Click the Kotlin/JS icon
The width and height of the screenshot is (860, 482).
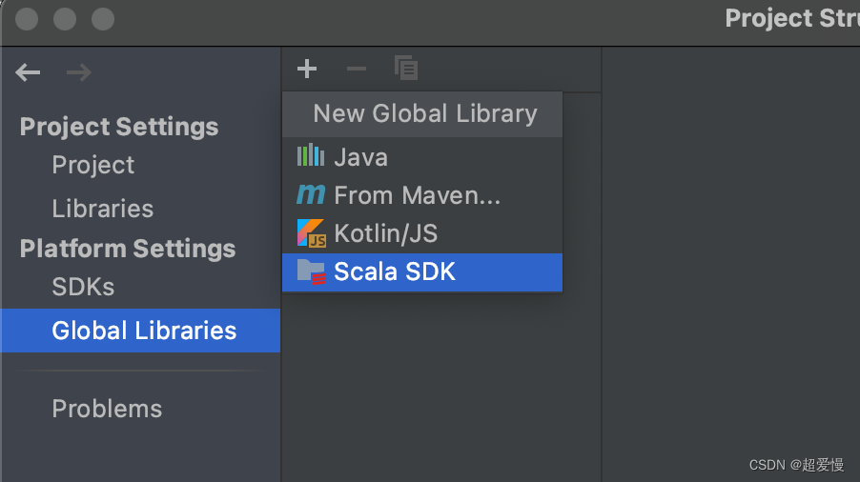pos(311,233)
